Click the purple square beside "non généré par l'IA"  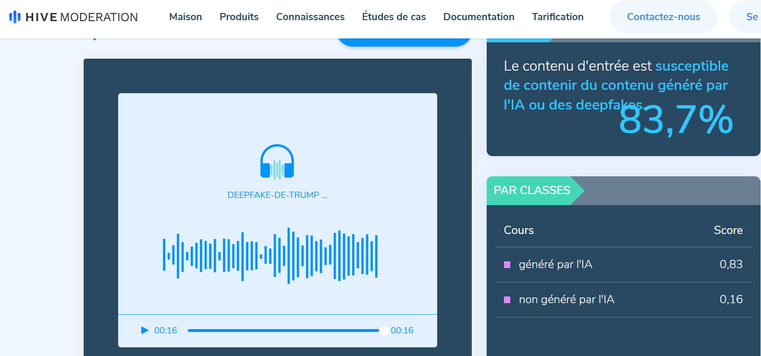pyautogui.click(x=507, y=300)
